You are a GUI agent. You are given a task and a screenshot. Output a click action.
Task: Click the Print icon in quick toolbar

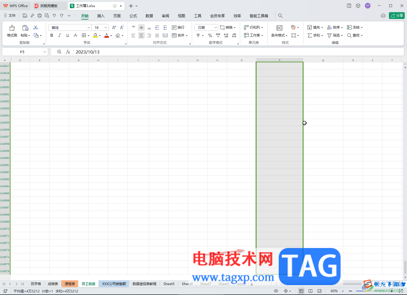(x=40, y=16)
